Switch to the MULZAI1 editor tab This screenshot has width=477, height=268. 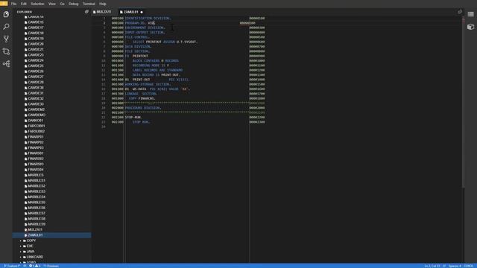104,12
